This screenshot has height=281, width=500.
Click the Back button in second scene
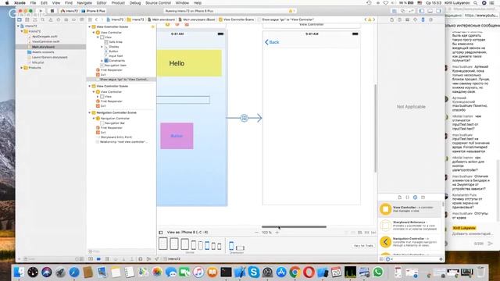coord(272,42)
